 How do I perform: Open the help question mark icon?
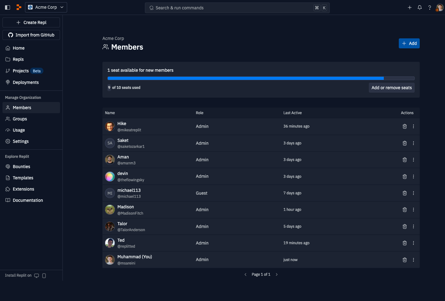coord(430,7)
